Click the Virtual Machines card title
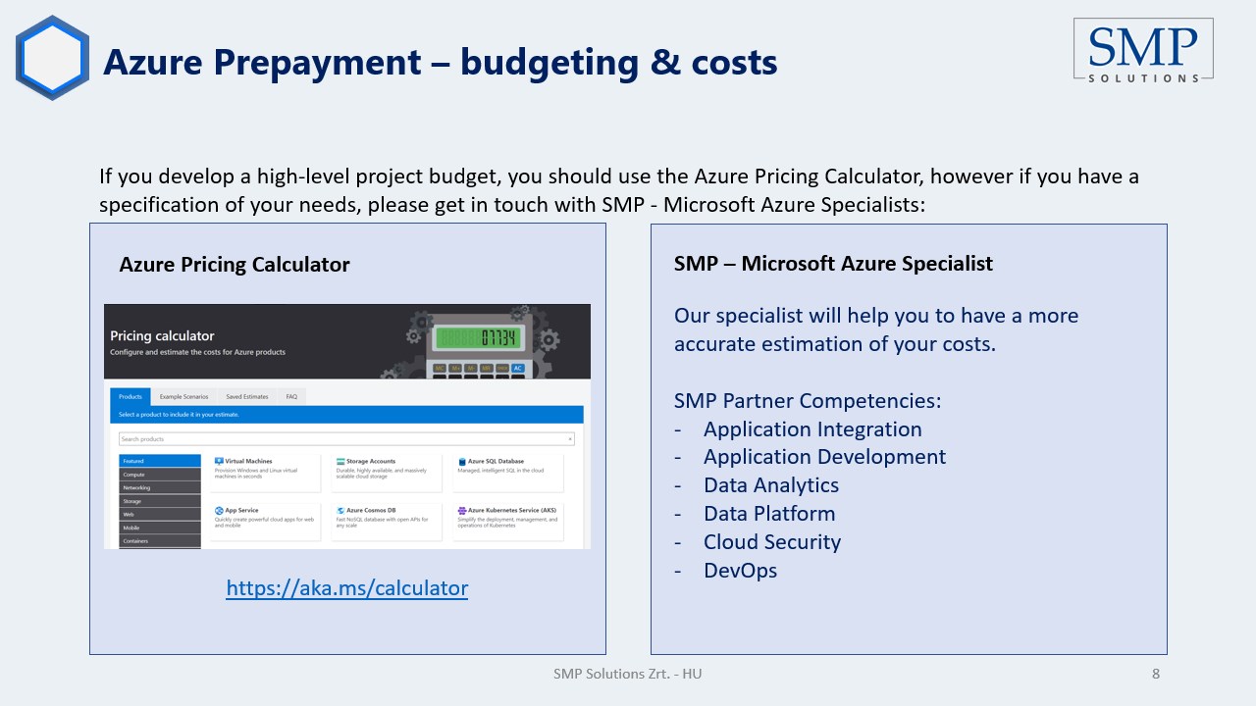 tap(248, 461)
